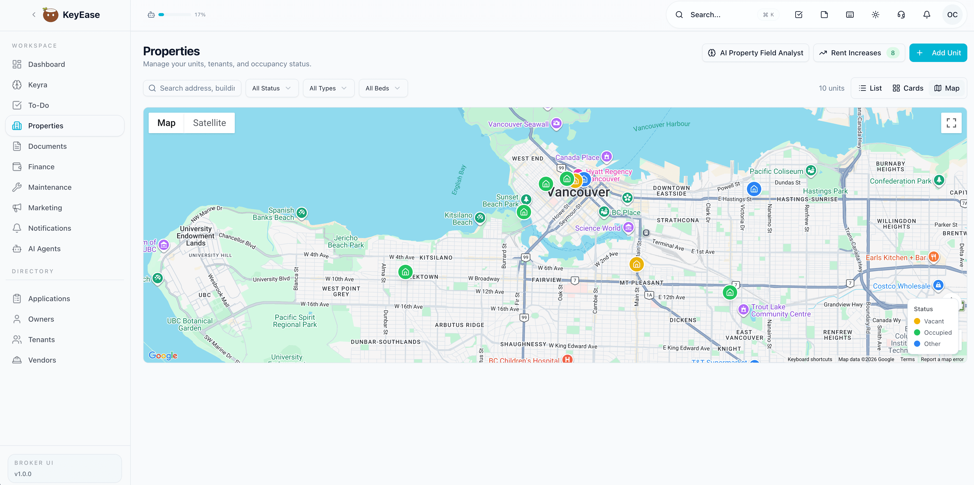The width and height of the screenshot is (974, 485).
Task: Click the Add Unit button
Action: pos(938,52)
